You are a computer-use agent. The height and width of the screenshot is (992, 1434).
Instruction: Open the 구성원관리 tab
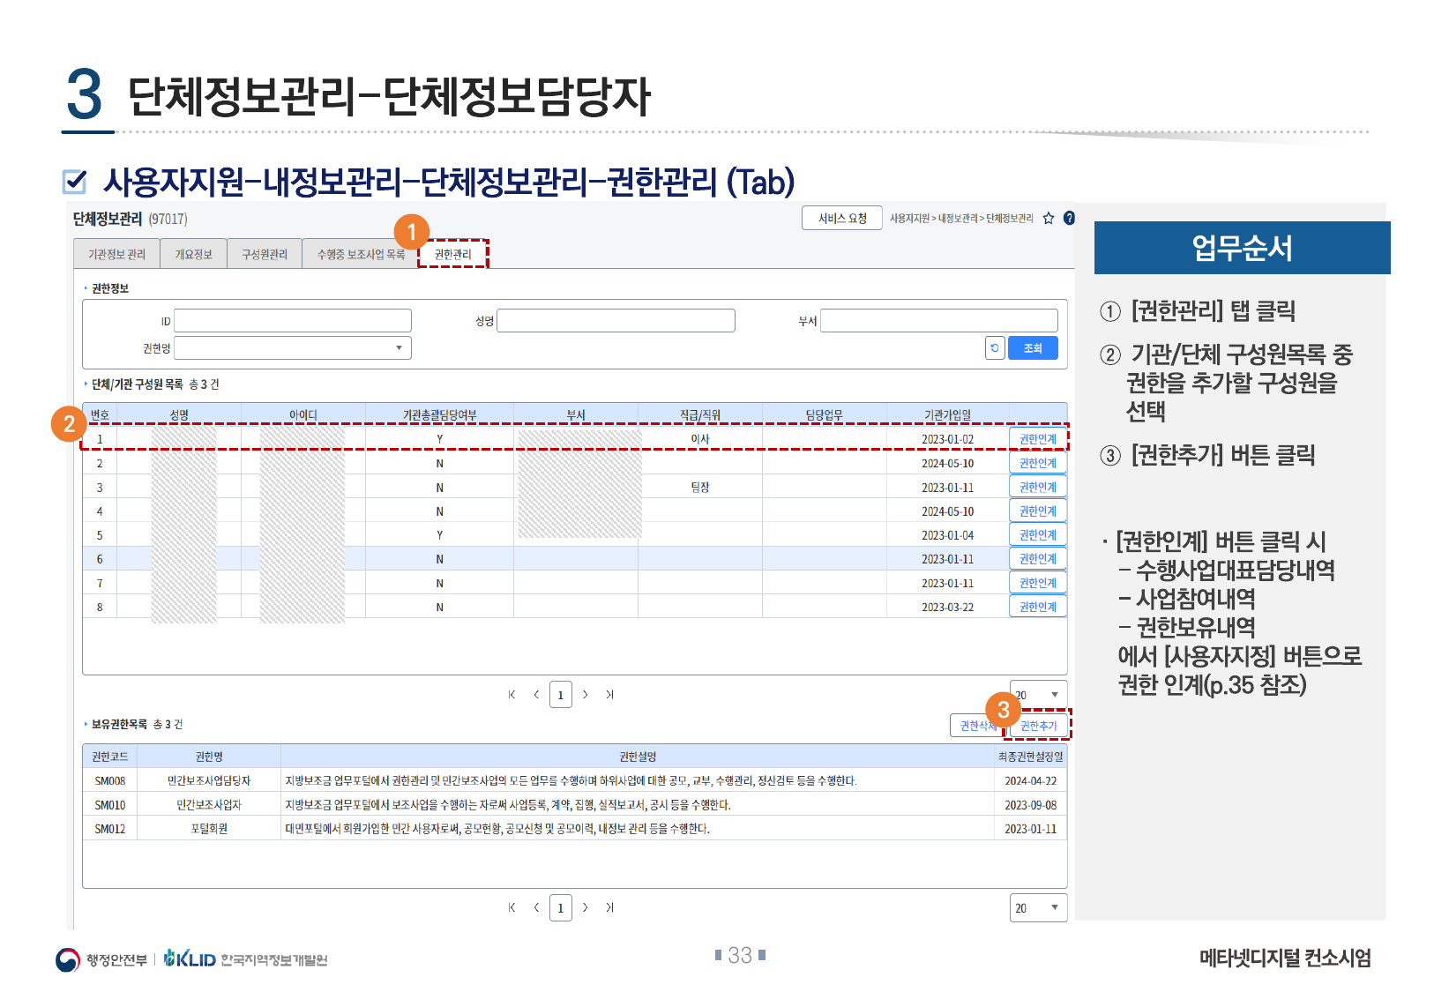click(x=265, y=254)
